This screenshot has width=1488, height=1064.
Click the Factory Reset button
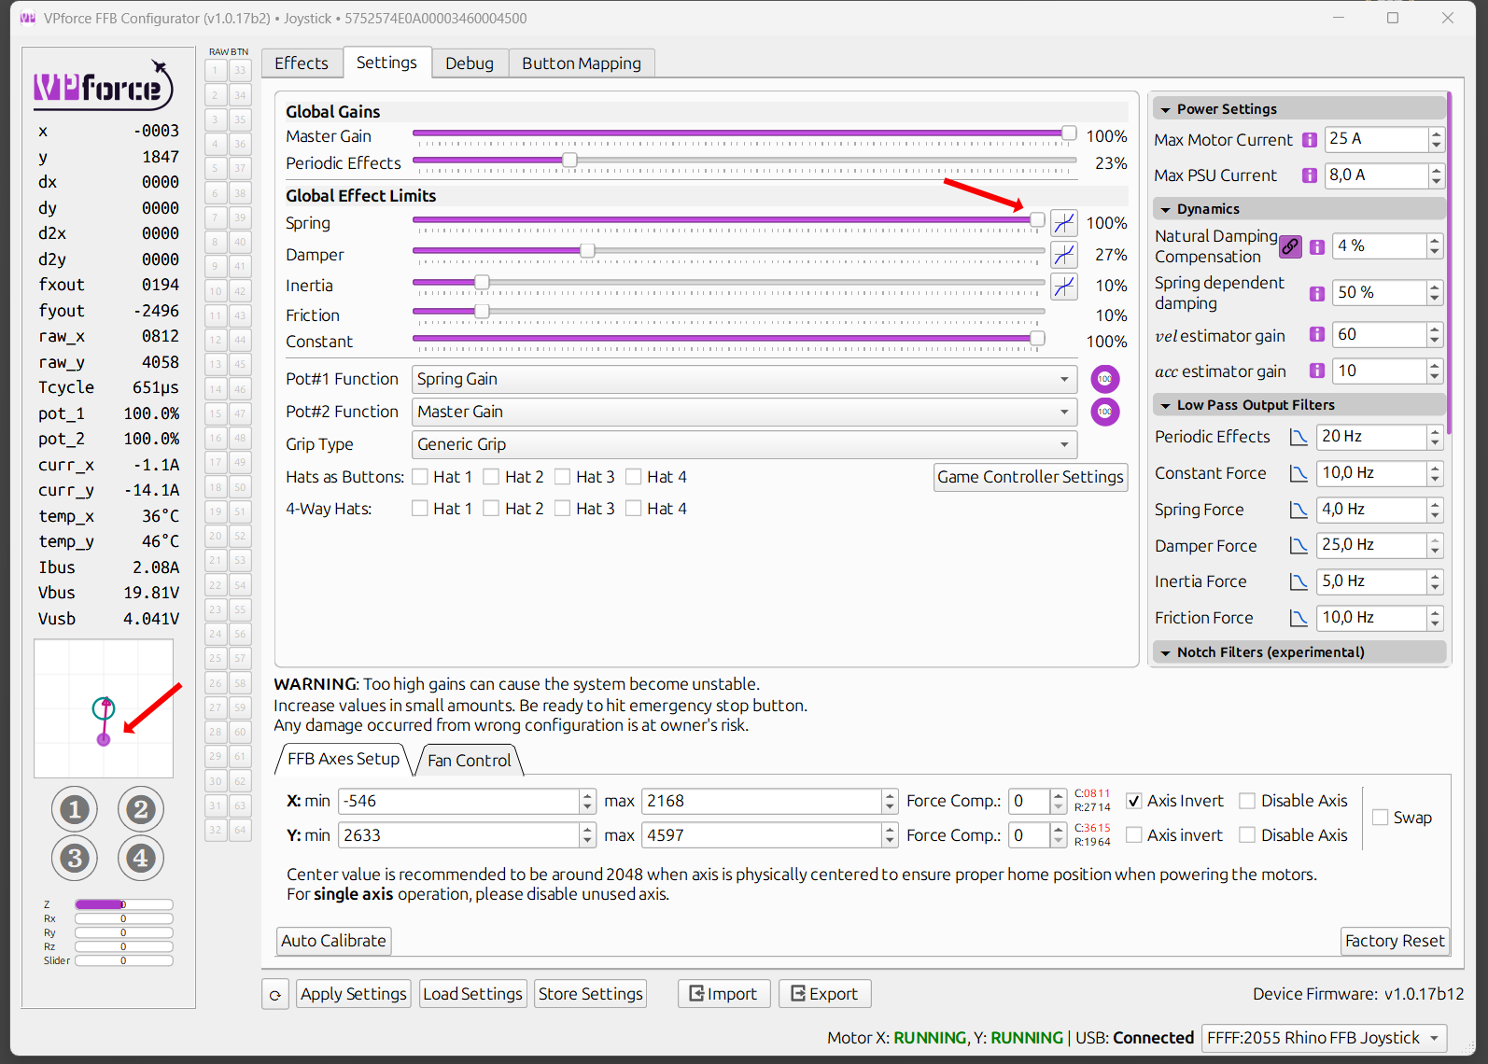click(x=1395, y=941)
